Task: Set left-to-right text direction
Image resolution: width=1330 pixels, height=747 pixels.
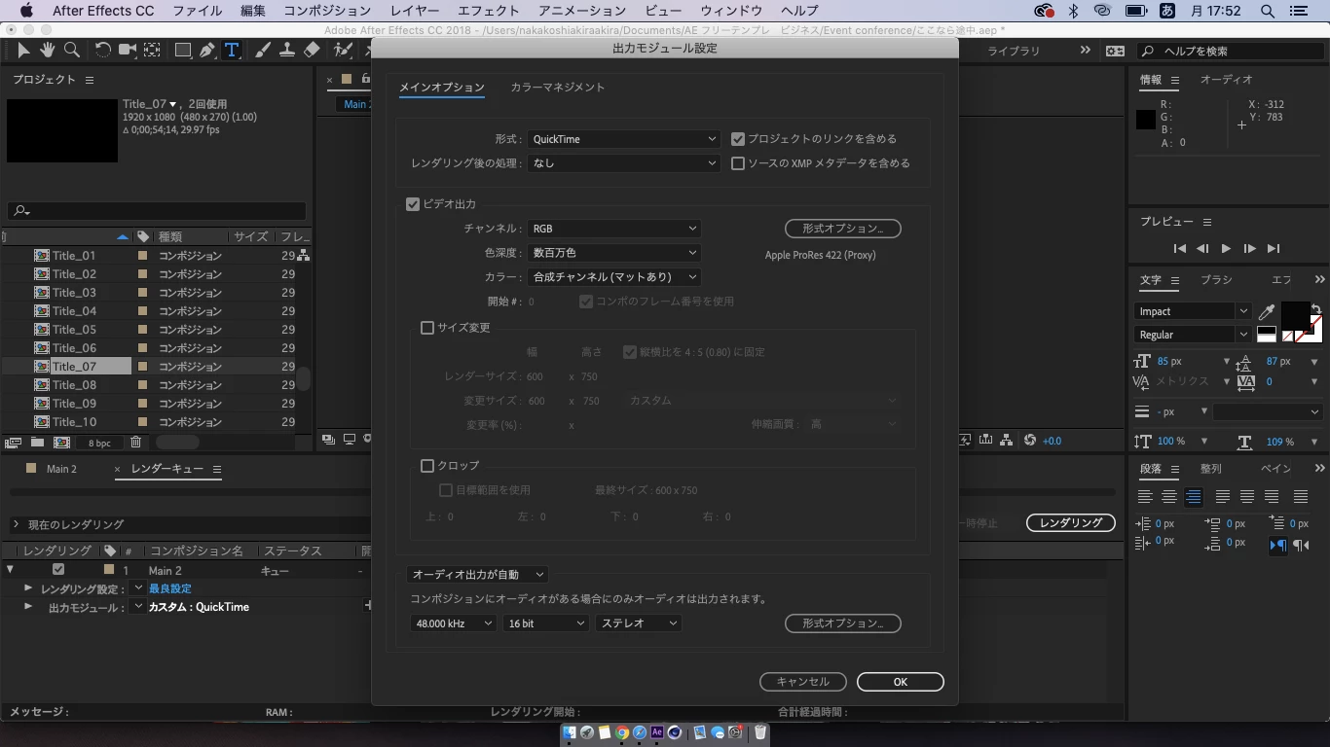Action: click(x=1277, y=546)
